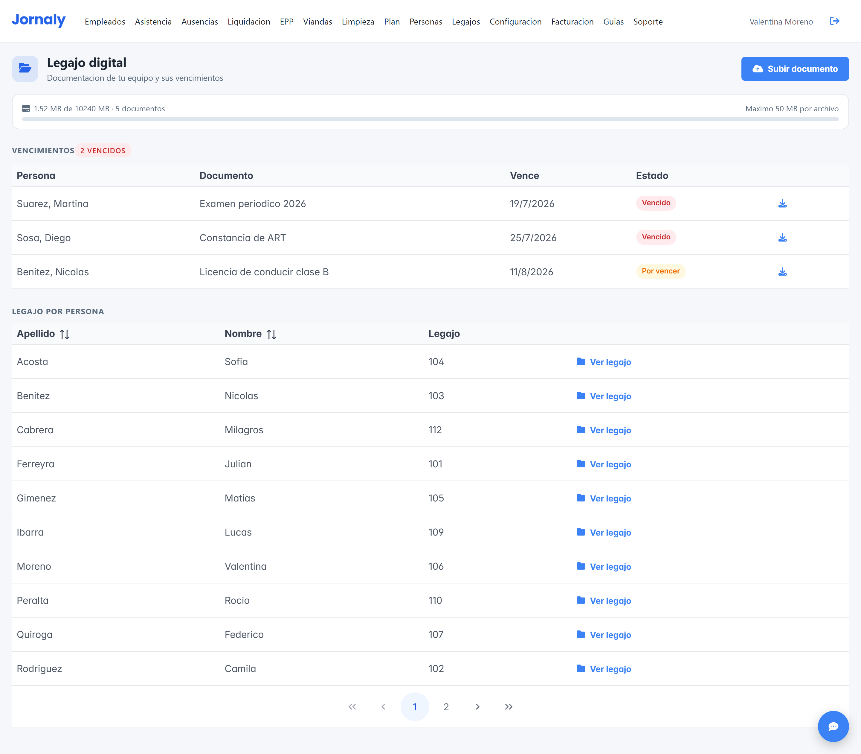
Task: Click the Documento column header
Action: [x=226, y=175]
